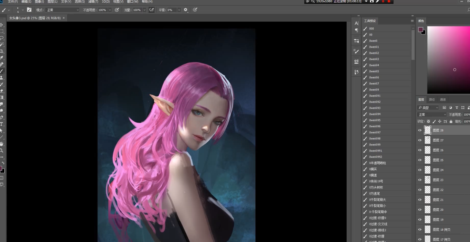Select the Dodge tool
The height and width of the screenshot is (242, 470).
tap(2, 111)
